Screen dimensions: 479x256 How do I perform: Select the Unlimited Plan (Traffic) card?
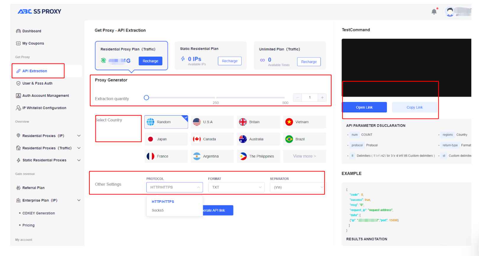[x=290, y=56]
